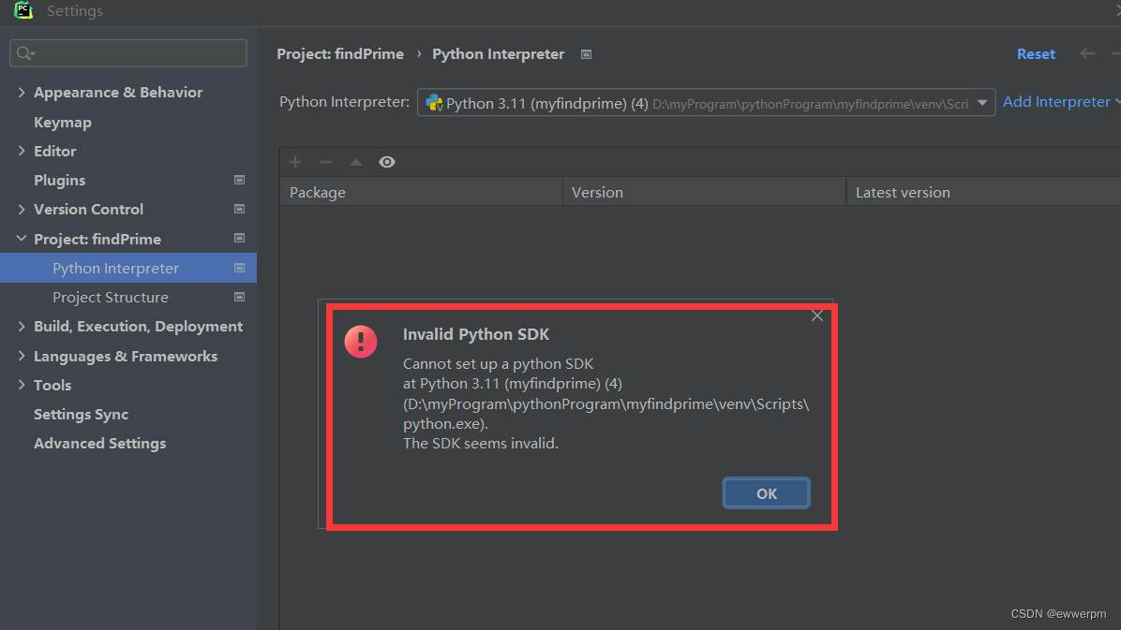This screenshot has height=630, width=1121.
Task: Expand Build, Execution, Deployment section
Action: [x=21, y=326]
